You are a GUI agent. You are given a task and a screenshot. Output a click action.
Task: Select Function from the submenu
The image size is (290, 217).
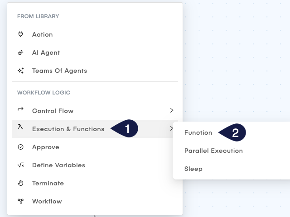click(198, 133)
